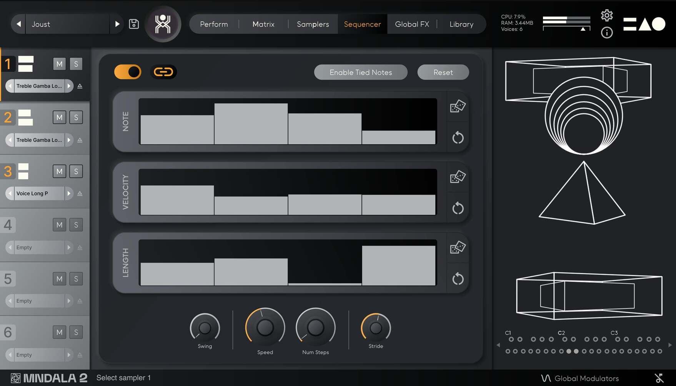The width and height of the screenshot is (676, 386).
Task: Click the Enable Tied Notes button
Action: tap(360, 72)
